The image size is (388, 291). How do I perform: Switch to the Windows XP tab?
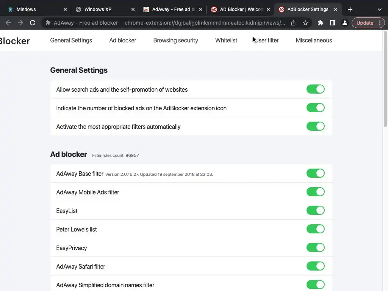click(x=98, y=9)
